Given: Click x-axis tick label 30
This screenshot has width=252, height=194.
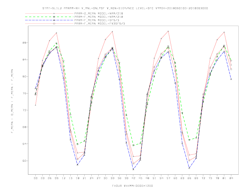Looking at the screenshot, I should pos(105,178).
